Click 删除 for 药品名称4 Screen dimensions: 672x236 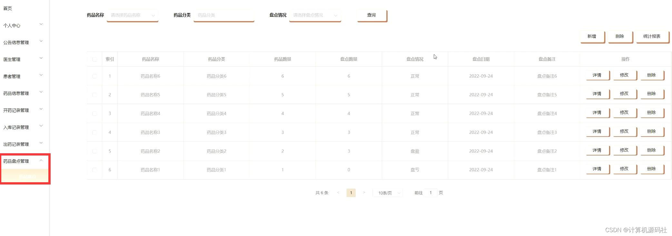coord(652,113)
